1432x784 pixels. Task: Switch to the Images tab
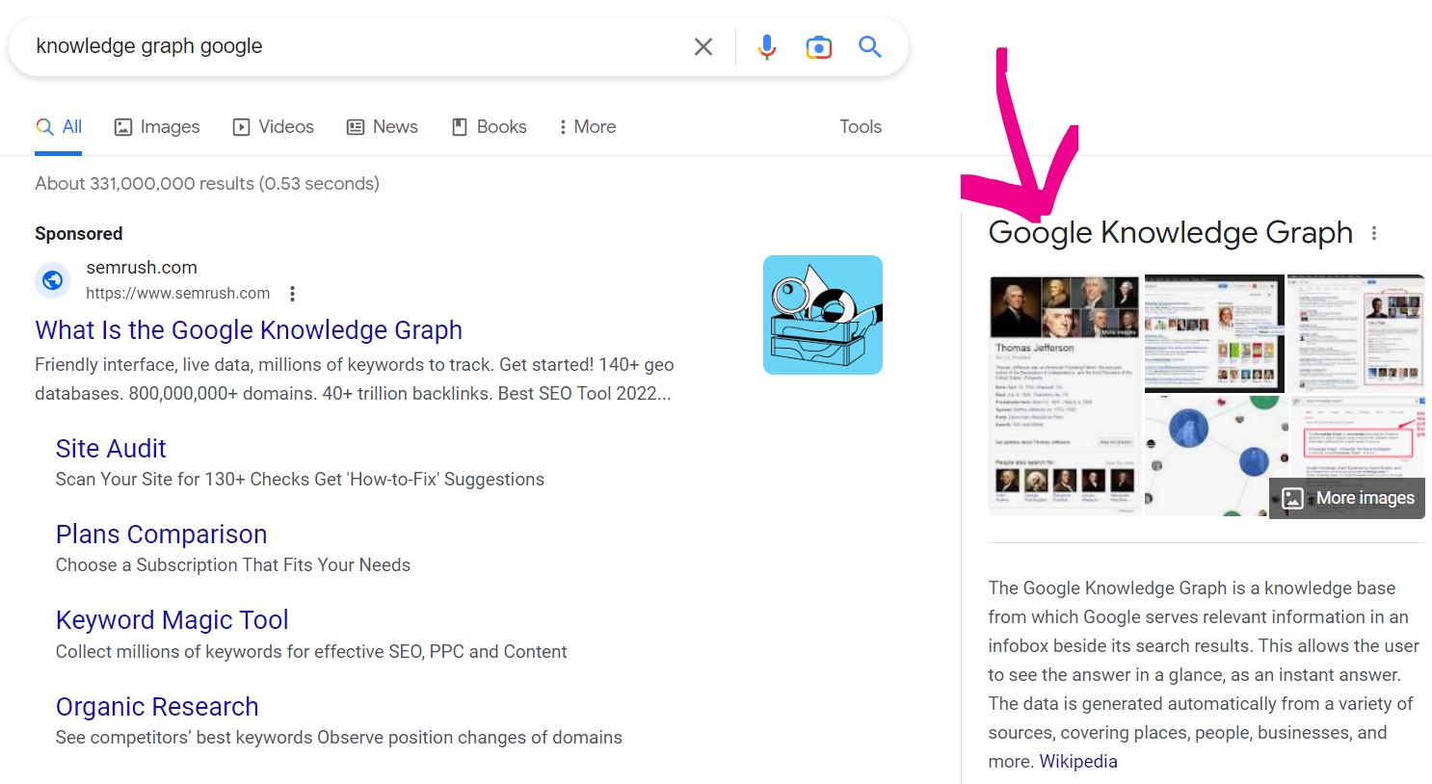(157, 127)
